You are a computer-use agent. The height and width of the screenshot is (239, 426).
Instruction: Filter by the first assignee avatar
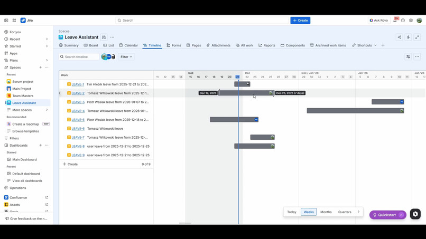point(104,56)
